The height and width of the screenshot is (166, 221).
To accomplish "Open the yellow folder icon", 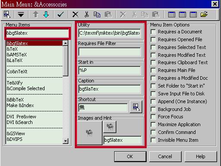I will point(204,14).
